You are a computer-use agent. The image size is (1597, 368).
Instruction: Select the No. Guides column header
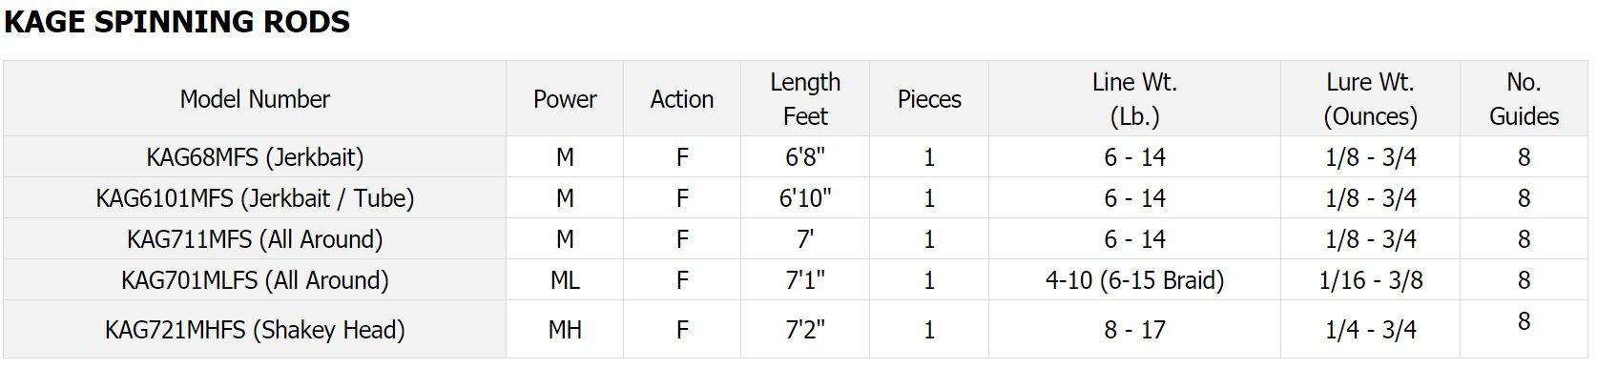1524,99
